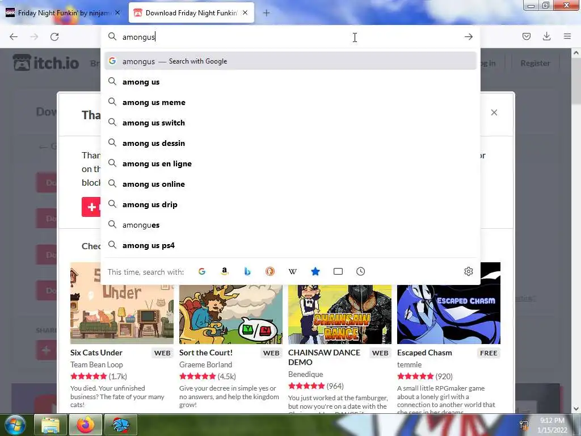Search open tabs using the tab icon
This screenshot has height=436, width=581.
pyautogui.click(x=338, y=271)
